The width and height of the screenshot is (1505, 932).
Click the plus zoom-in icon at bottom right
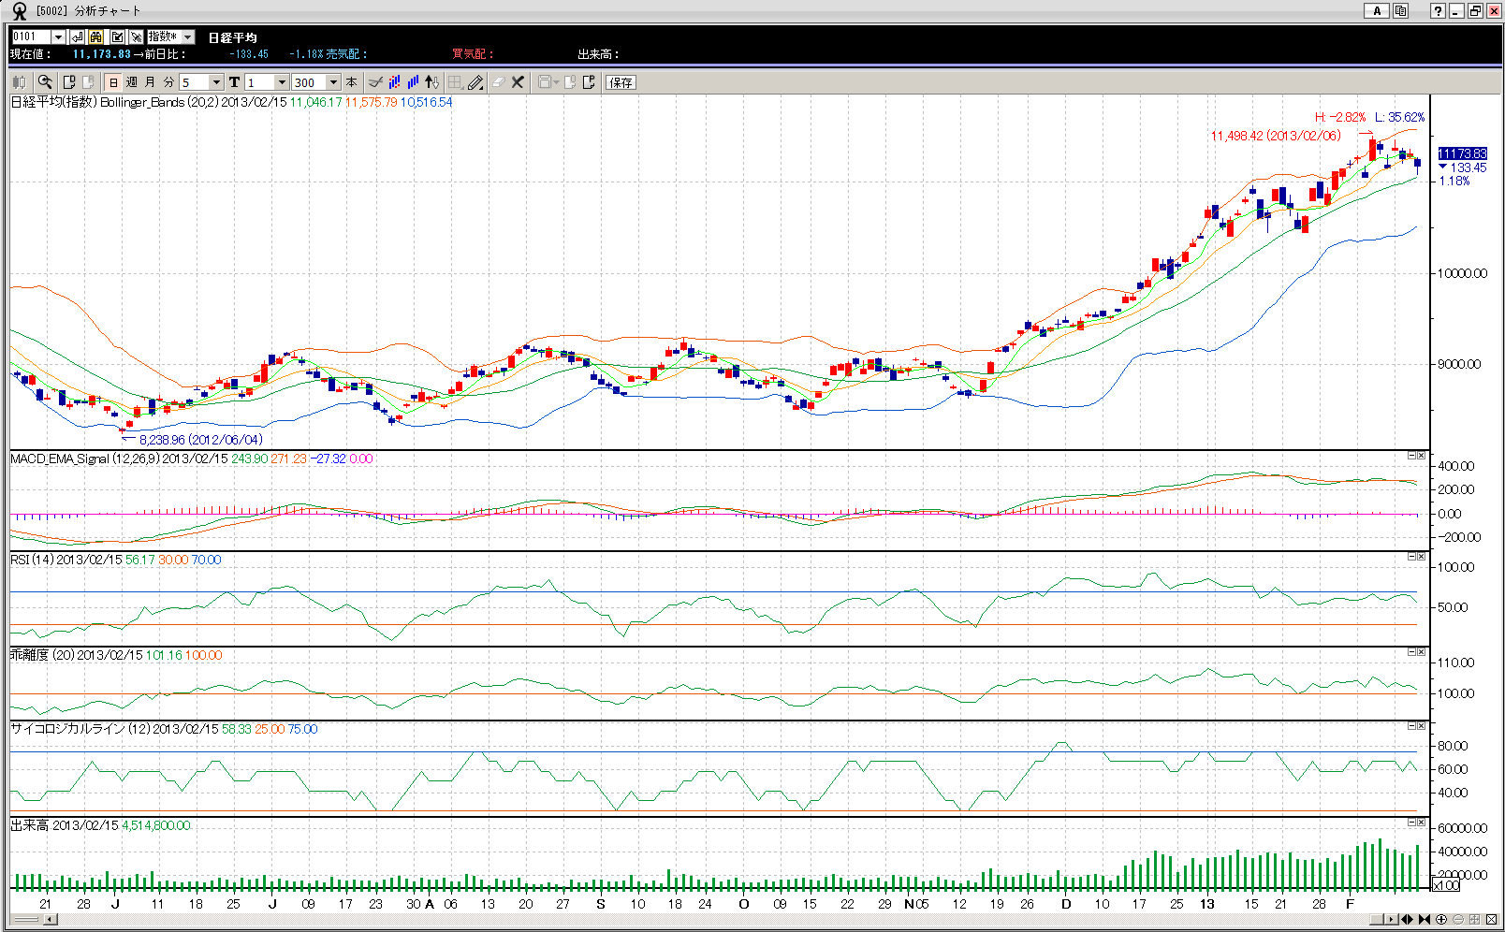1441,920
